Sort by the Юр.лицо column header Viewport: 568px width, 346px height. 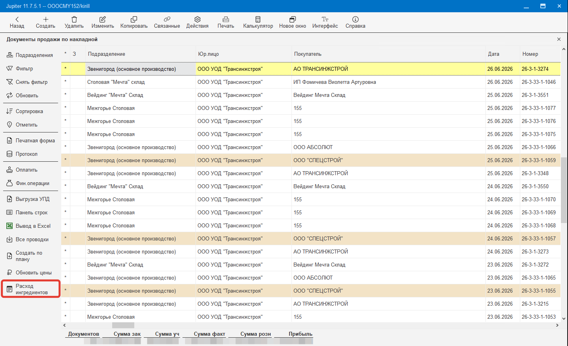point(243,54)
